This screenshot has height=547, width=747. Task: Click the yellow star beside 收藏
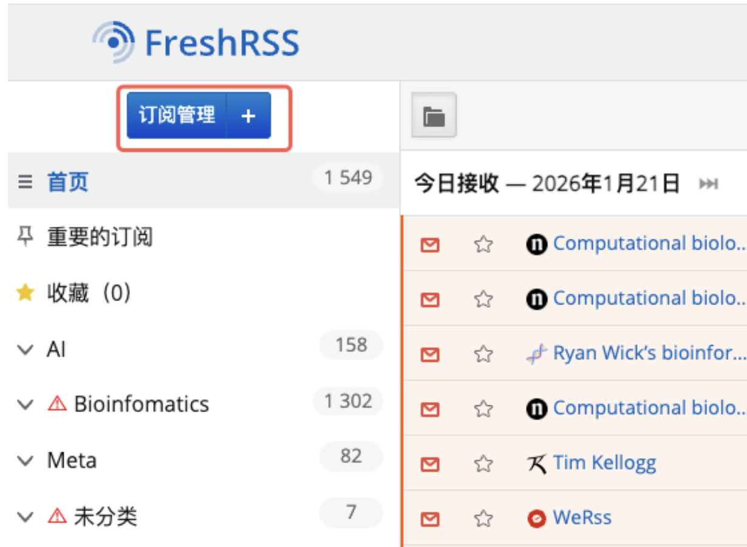coord(25,294)
